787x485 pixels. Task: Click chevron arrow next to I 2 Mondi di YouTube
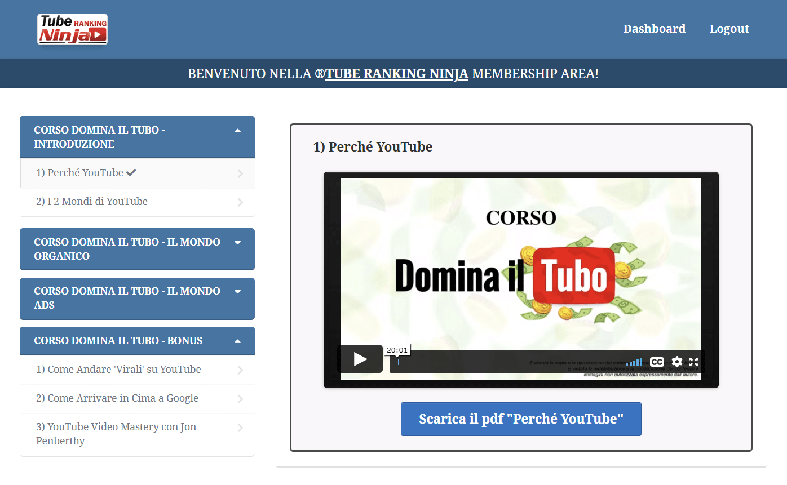coord(240,202)
